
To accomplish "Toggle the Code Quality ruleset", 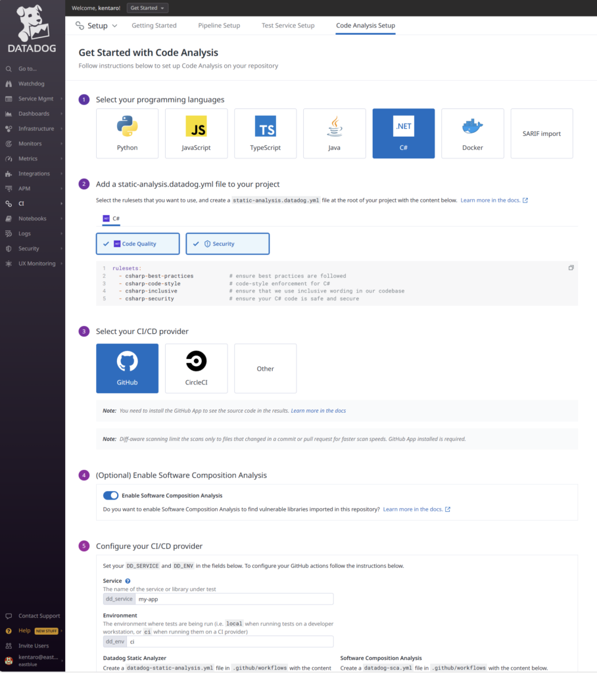I will (138, 244).
